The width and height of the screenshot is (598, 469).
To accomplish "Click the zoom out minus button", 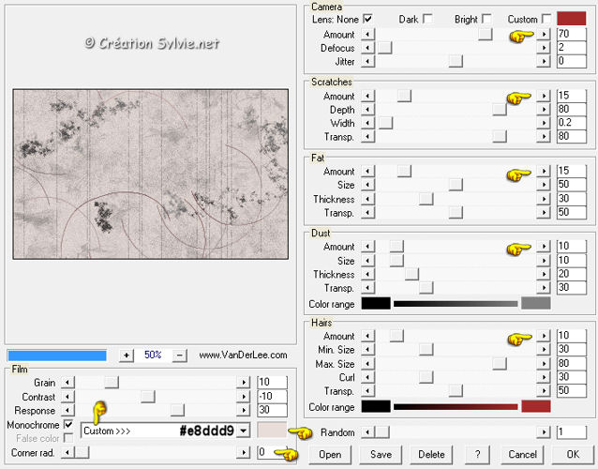I will click(x=180, y=356).
